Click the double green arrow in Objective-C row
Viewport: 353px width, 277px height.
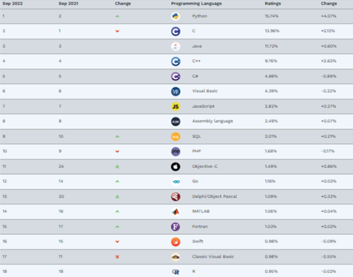click(x=117, y=167)
